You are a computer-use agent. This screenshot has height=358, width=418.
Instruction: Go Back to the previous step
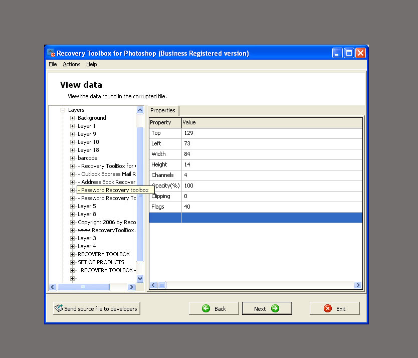[214, 308]
